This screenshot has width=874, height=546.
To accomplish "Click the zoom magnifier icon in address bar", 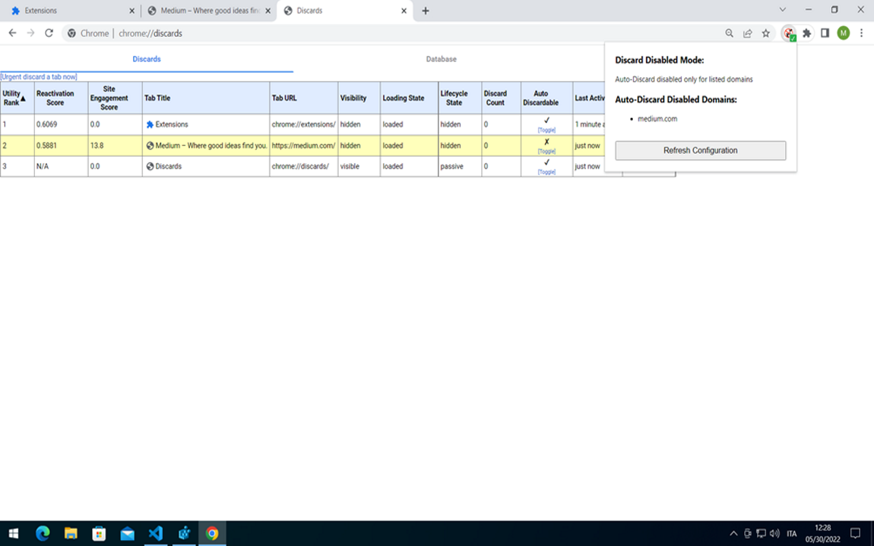I will [x=729, y=33].
